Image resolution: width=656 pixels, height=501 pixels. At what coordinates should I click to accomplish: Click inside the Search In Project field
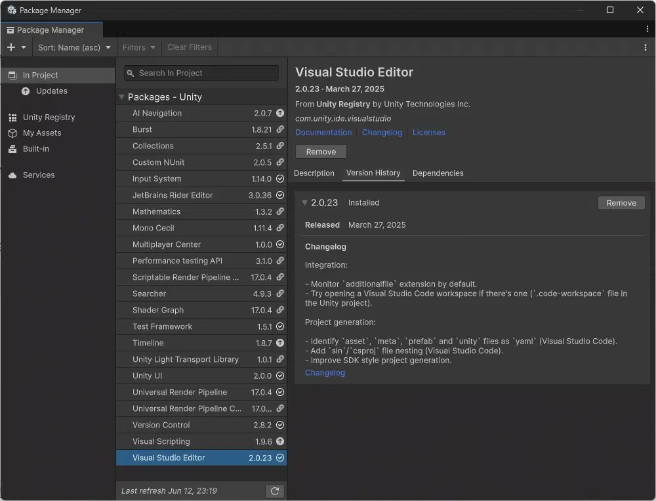(201, 72)
